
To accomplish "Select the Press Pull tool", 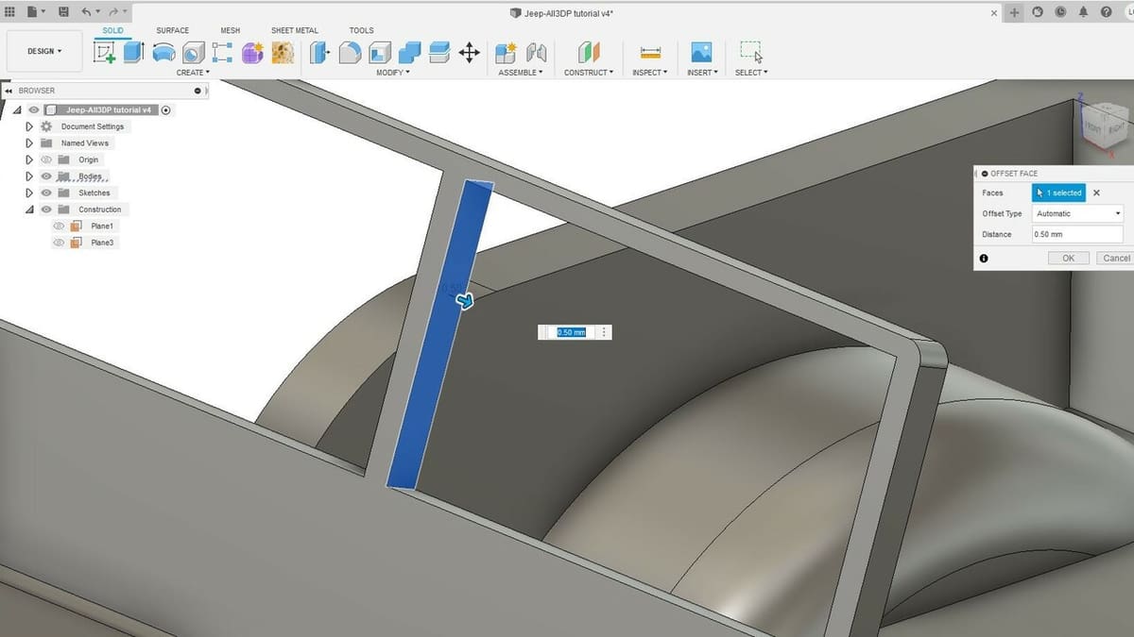I will coord(320,52).
